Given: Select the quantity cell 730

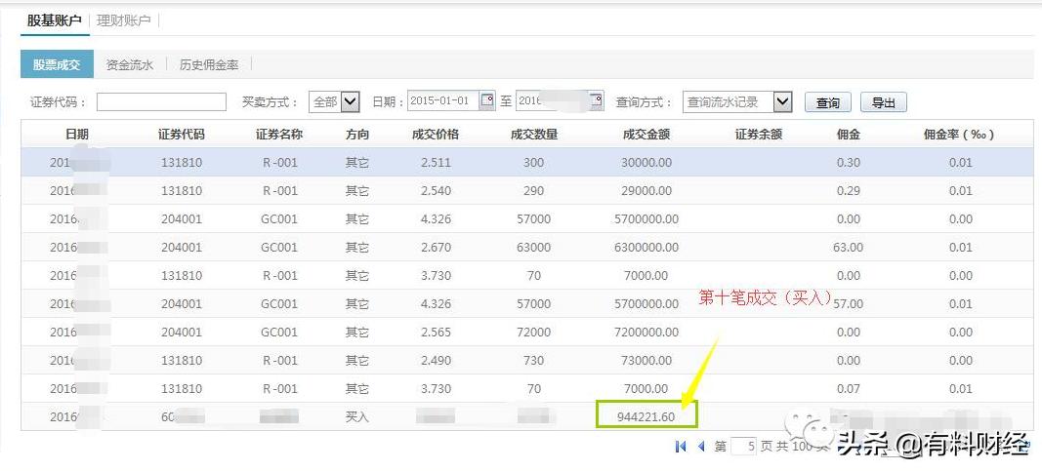Looking at the screenshot, I should pyautogui.click(x=533, y=360).
